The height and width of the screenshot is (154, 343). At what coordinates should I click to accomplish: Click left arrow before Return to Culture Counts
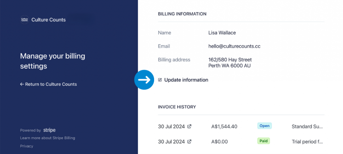(x=22, y=84)
